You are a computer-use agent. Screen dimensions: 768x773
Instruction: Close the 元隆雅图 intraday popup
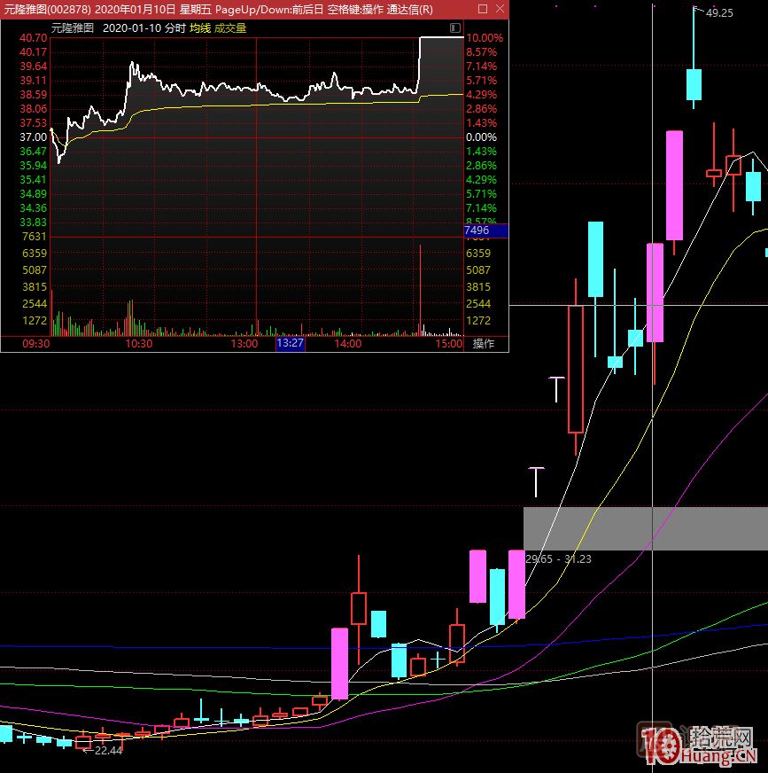coord(498,10)
